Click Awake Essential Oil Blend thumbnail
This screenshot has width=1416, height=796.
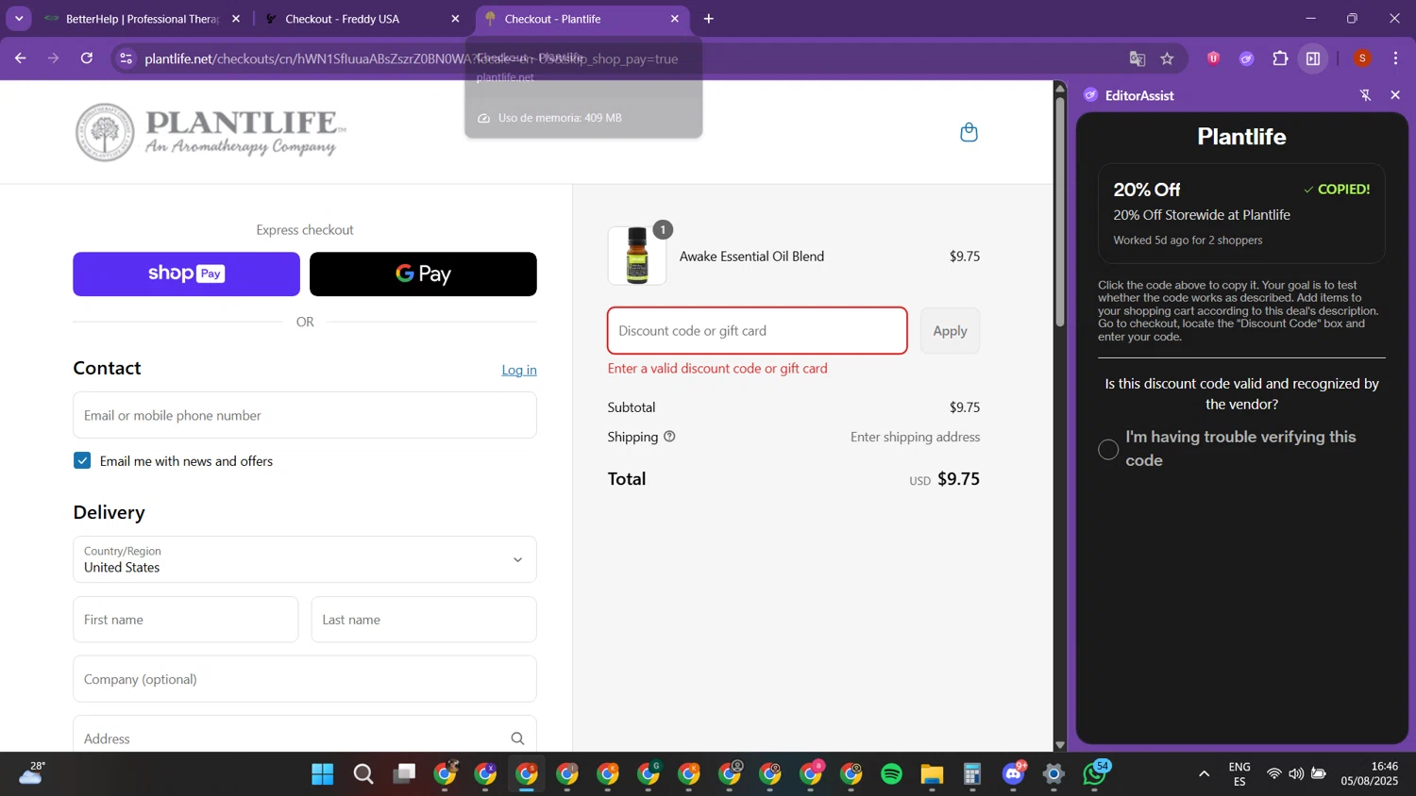tap(637, 256)
